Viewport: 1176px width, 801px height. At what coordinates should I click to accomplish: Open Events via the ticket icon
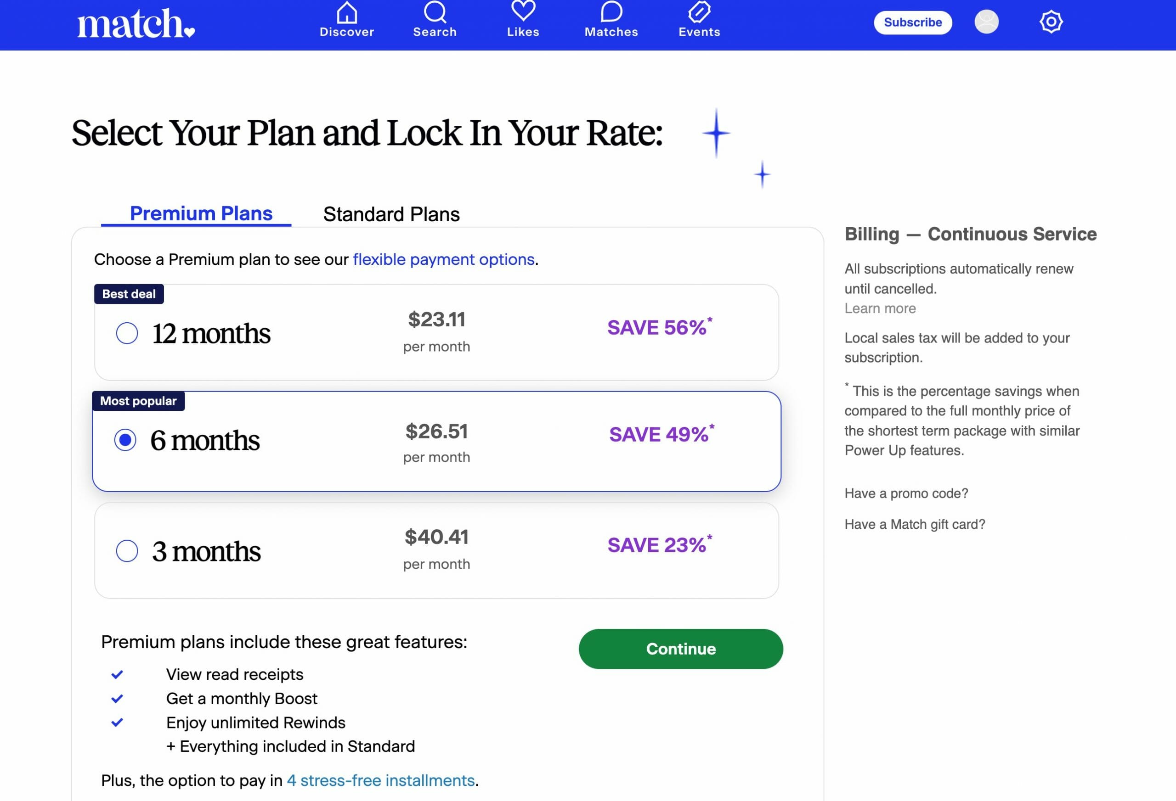[699, 20]
